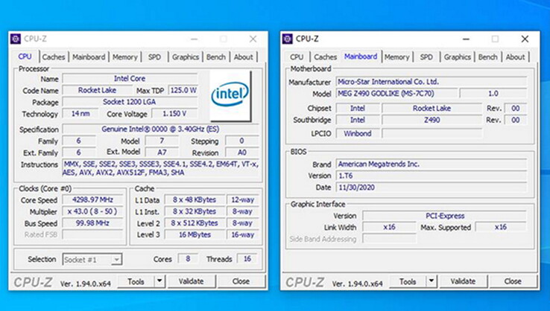Click Core Voltage value '1.150 V'
This screenshot has width=550, height=311.
point(174,114)
